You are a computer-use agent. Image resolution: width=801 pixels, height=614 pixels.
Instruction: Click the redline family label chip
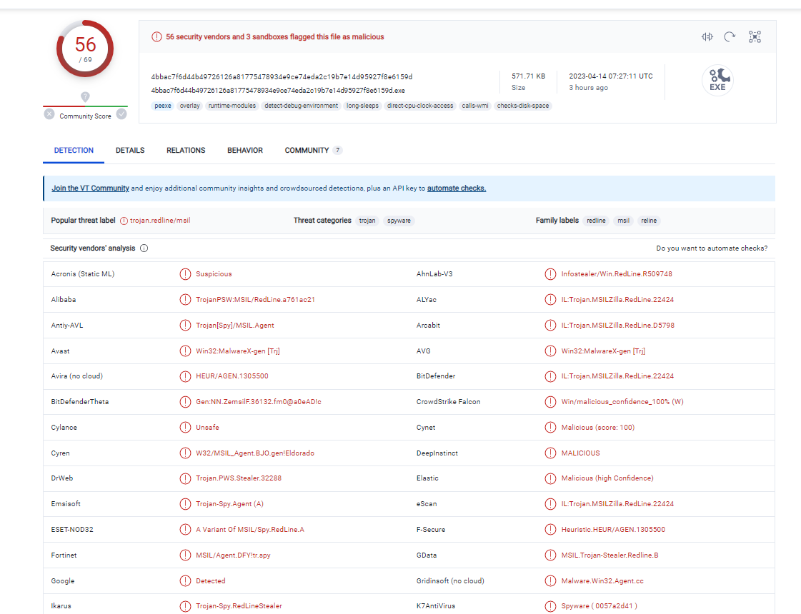(596, 221)
